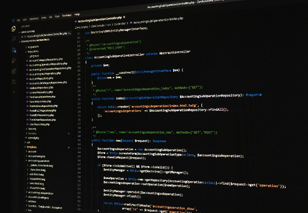Click the Controller breadcrumb segment
The height and width of the screenshot is (213, 308).
tap(119, 24)
